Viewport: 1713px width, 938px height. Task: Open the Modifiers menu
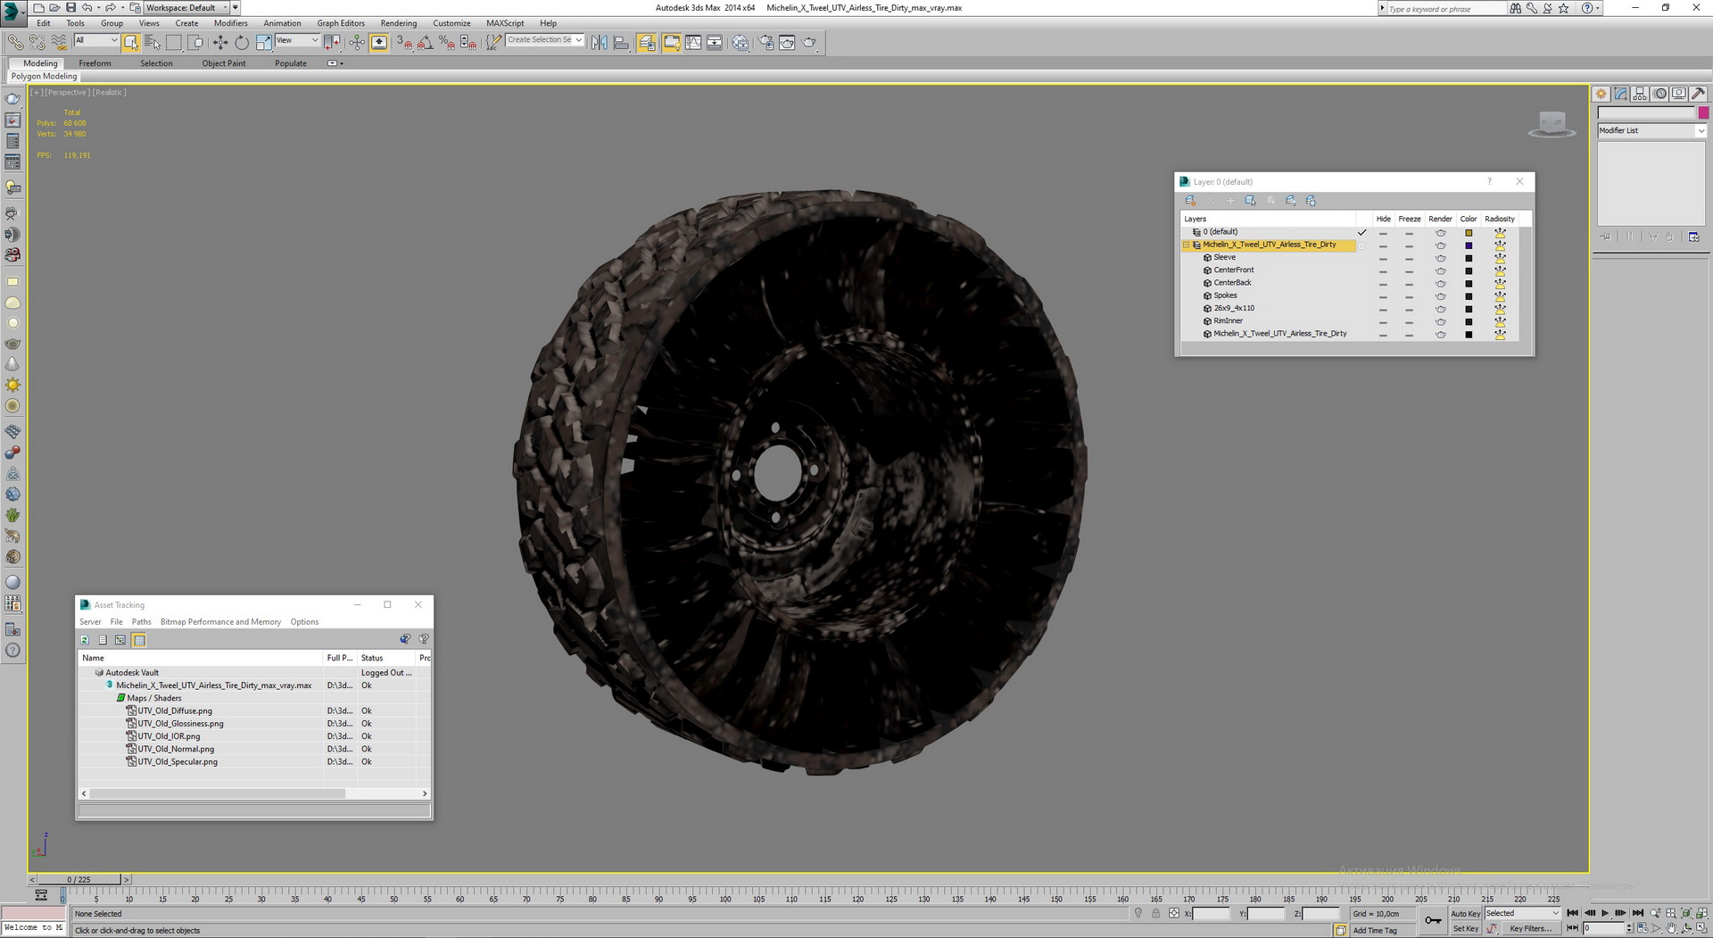pyautogui.click(x=230, y=23)
